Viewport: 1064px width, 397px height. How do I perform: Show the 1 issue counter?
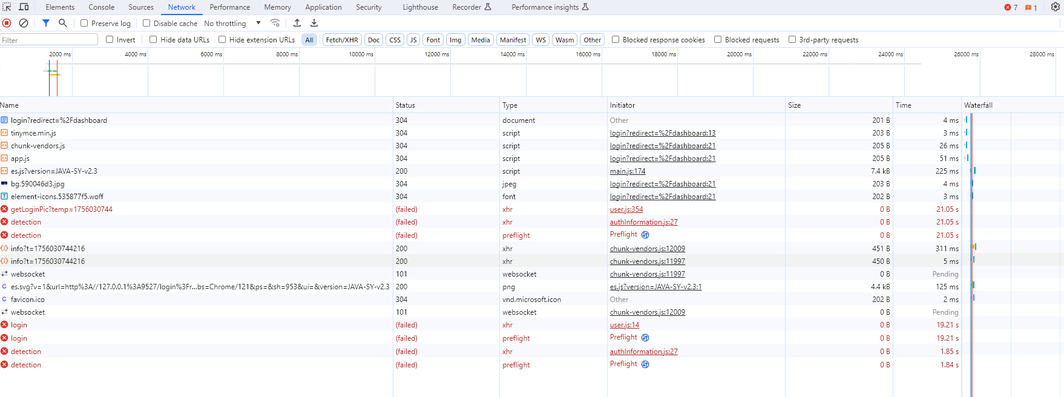(1031, 7)
